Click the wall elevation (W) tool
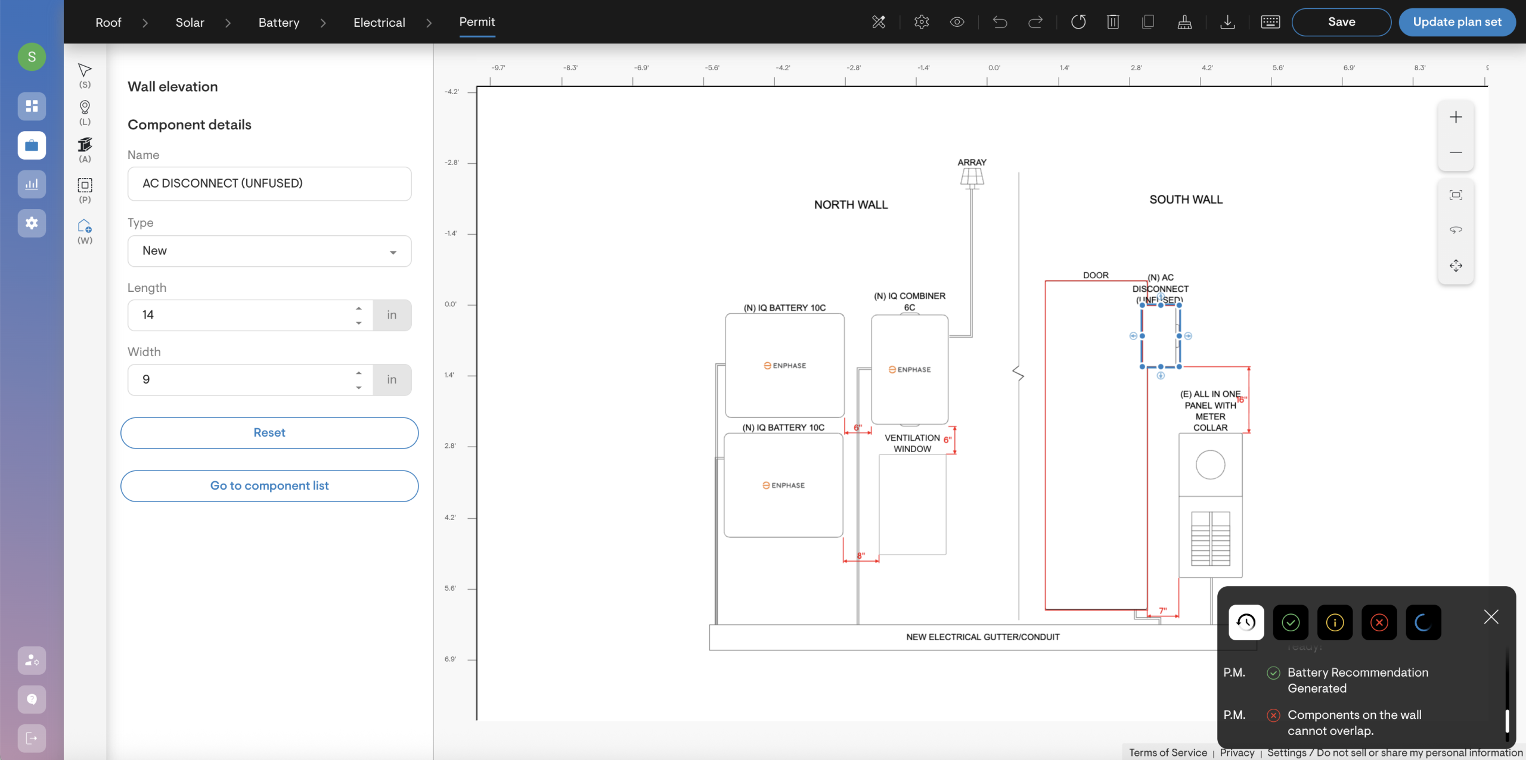Image resolution: width=1526 pixels, height=760 pixels. coord(85,227)
